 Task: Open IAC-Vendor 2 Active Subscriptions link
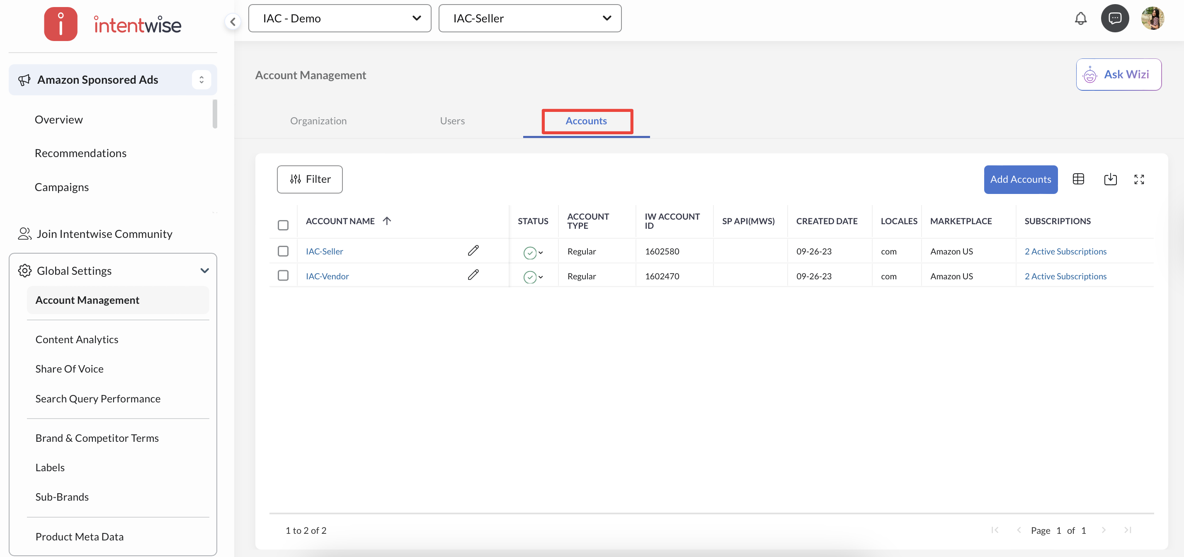tap(1065, 276)
